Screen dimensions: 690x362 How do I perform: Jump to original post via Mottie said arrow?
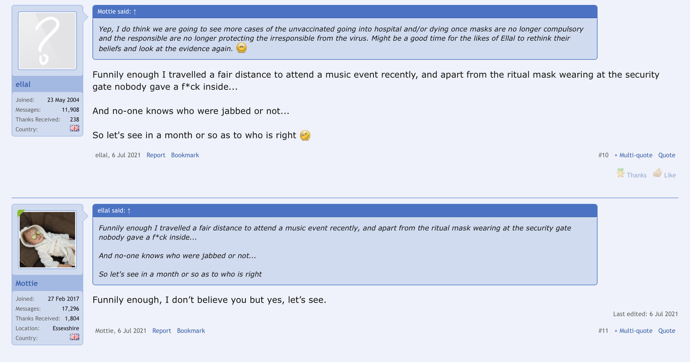click(x=135, y=12)
